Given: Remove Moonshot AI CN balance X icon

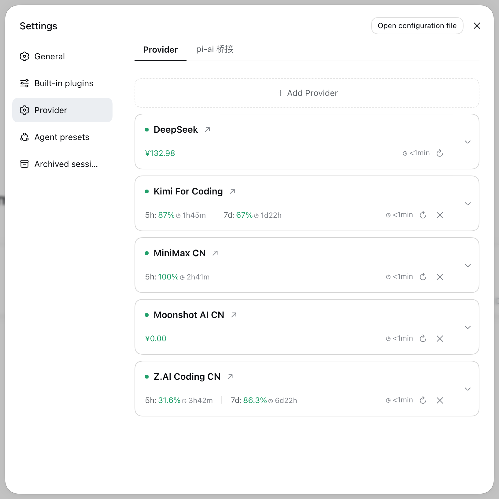Looking at the screenshot, I should pos(440,339).
